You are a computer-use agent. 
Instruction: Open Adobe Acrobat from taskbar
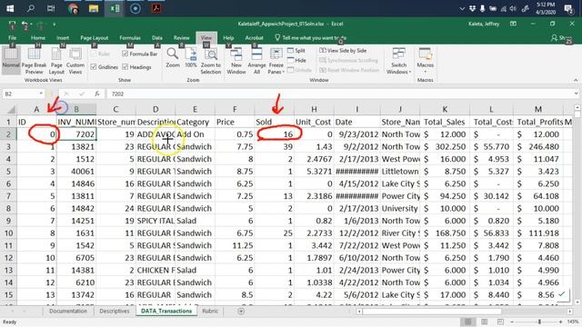156,8
